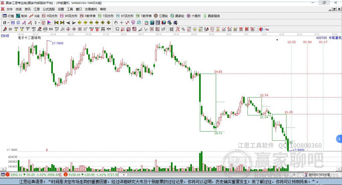Select the crosshair plus cursor tool
Screen dimensions: 342x185
(x=122, y=23)
